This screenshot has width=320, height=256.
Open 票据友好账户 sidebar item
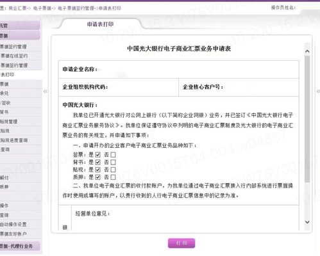(x=21, y=234)
